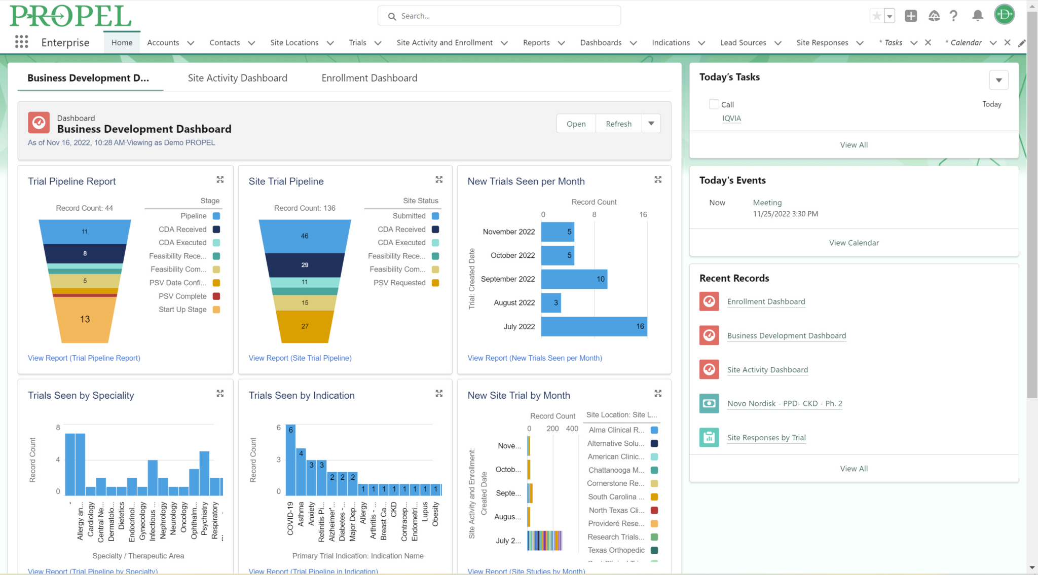Viewport: 1038px width, 575px height.
Task: Click the Novo Nordisk record icon
Action: click(709, 403)
